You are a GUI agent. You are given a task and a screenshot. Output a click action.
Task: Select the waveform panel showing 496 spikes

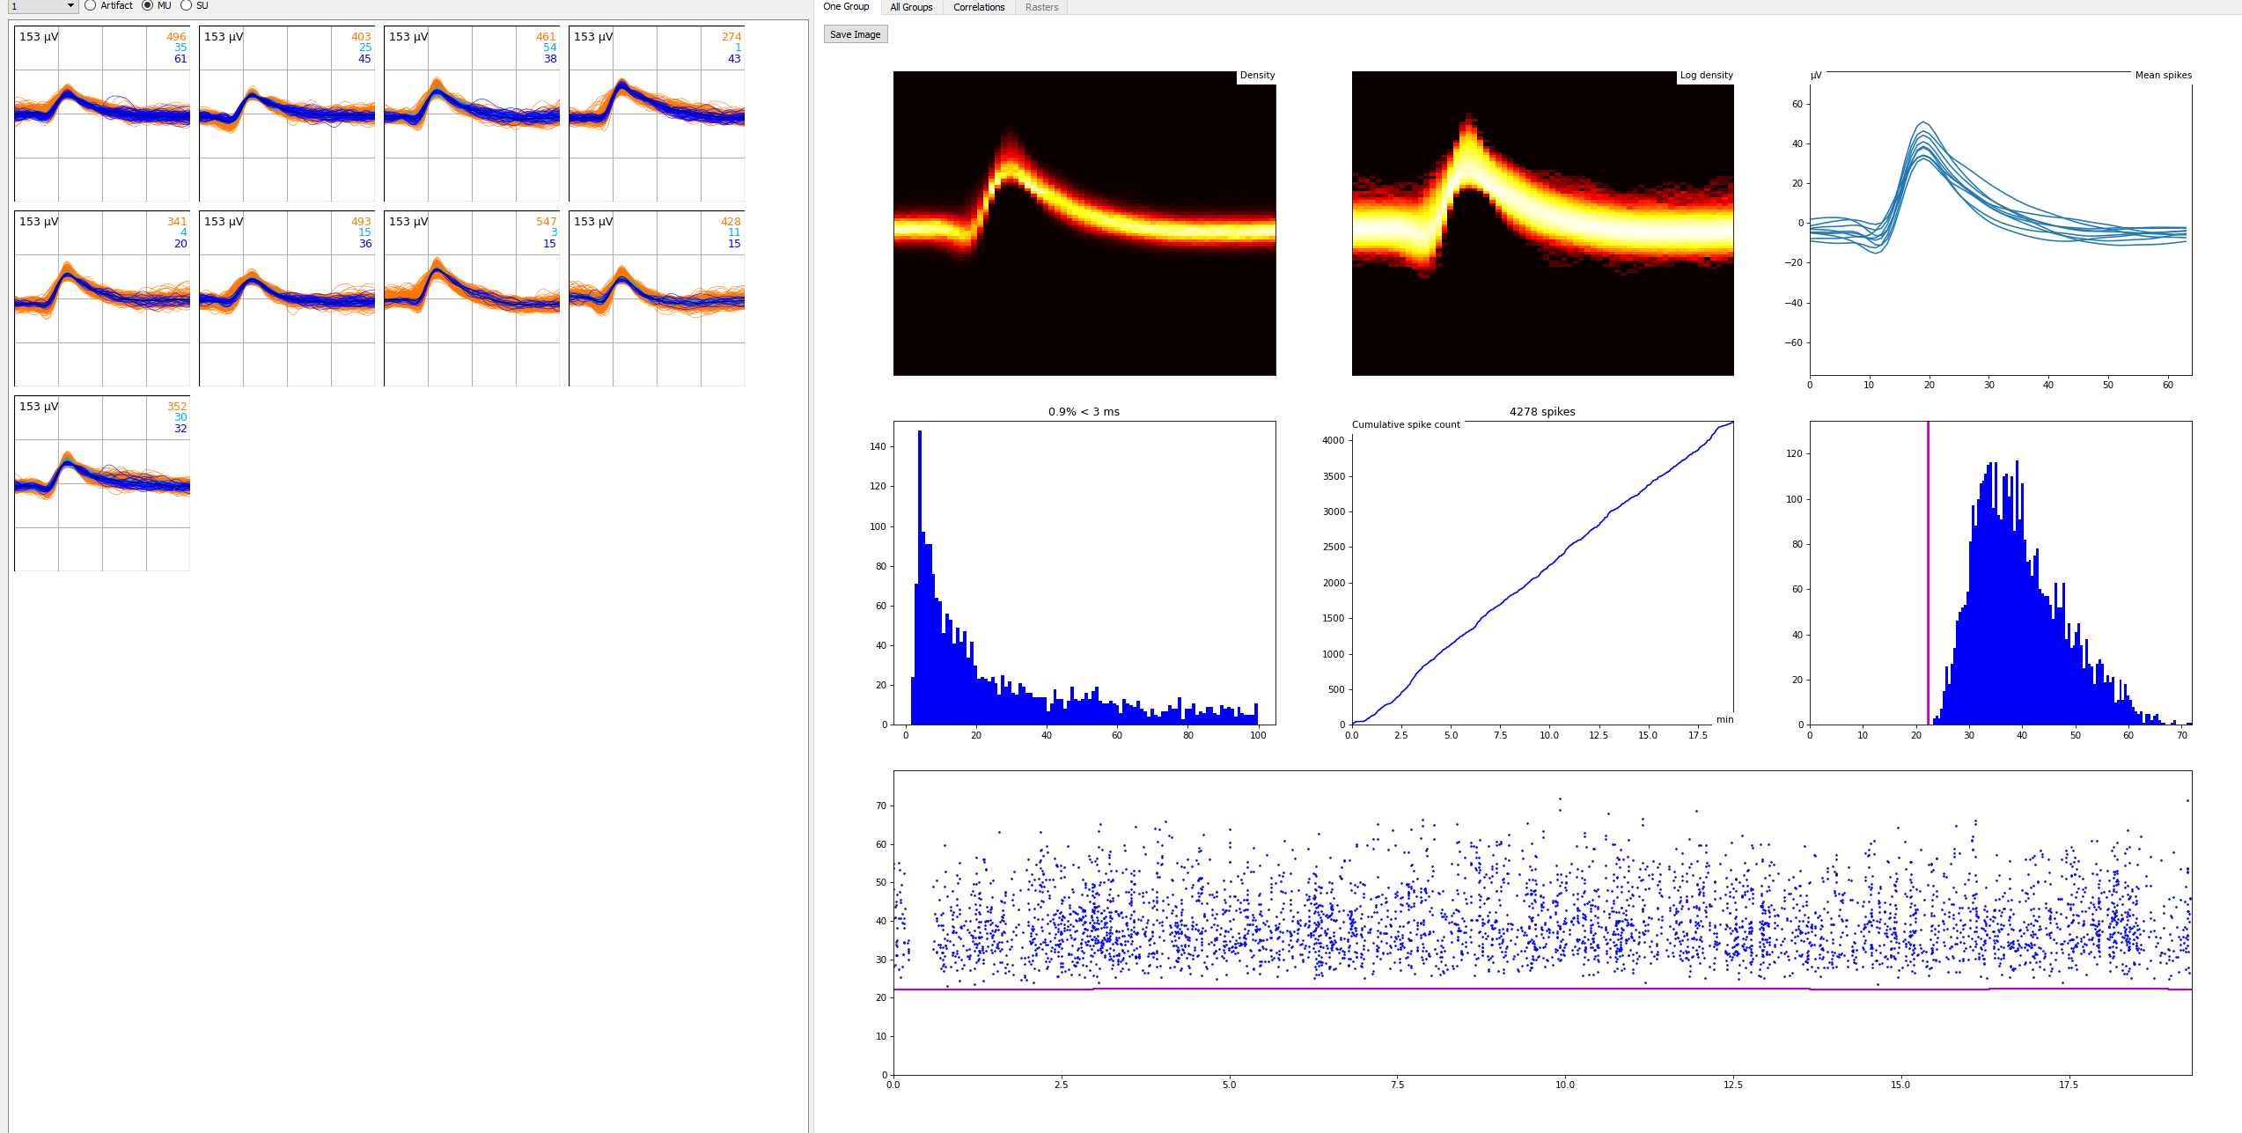coord(101,114)
